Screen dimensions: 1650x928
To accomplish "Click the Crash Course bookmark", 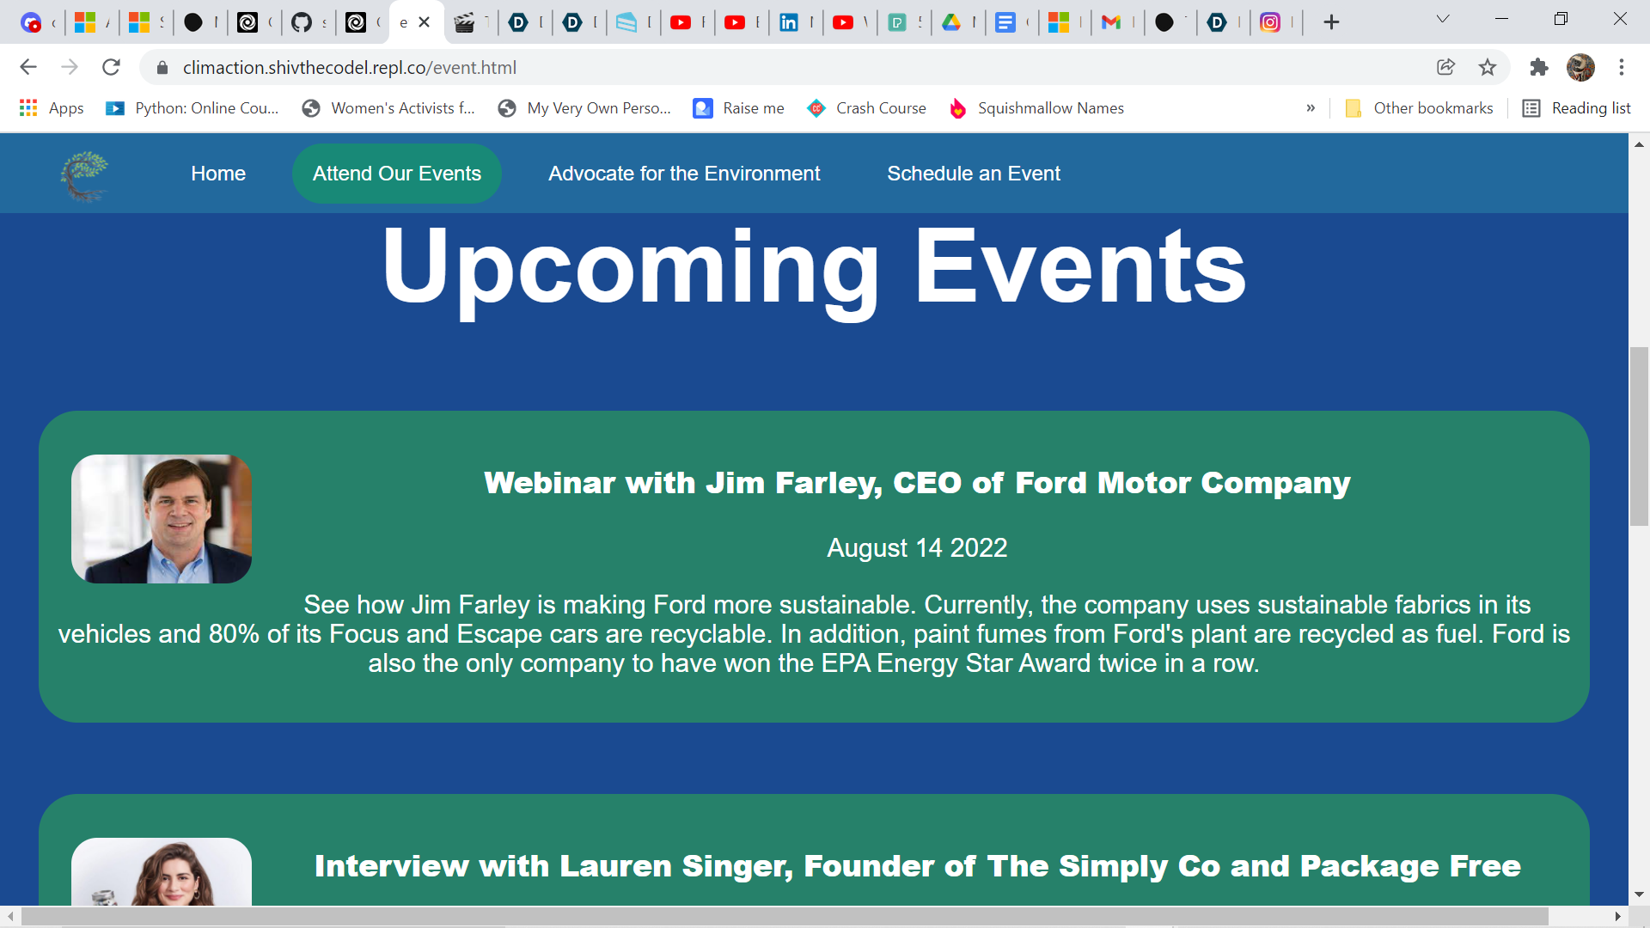I will tap(866, 108).
